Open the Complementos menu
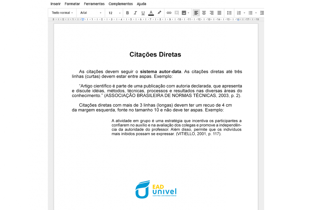This screenshot has width=312, height=210. 121,4
